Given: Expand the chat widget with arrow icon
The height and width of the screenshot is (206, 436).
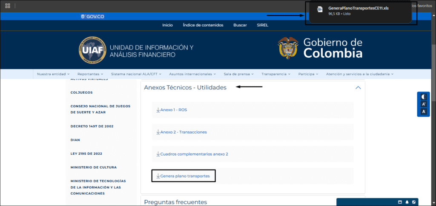Looking at the screenshot, I should coord(414,202).
